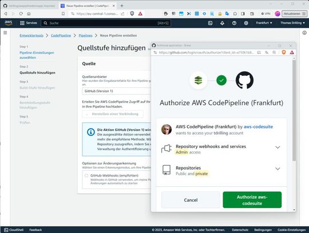This screenshot has height=233, width=309.
Task: Open the GitHub (Version 1) source provider dropdown
Action: [117, 91]
